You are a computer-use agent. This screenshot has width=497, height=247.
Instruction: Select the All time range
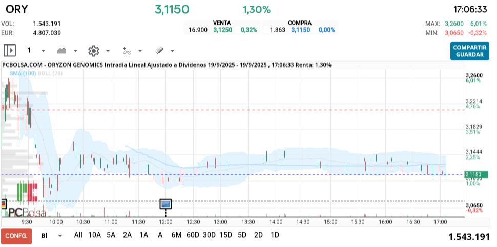coord(78,235)
